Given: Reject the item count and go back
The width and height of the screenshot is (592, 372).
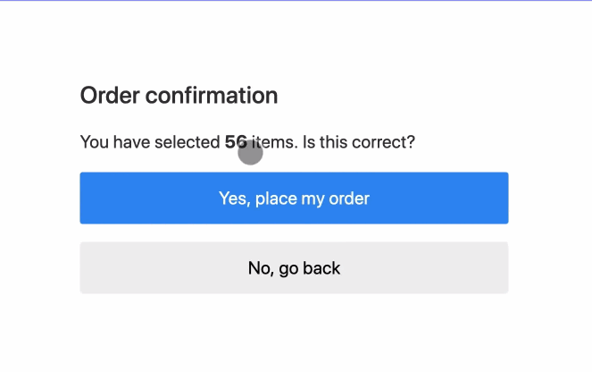Looking at the screenshot, I should (294, 267).
